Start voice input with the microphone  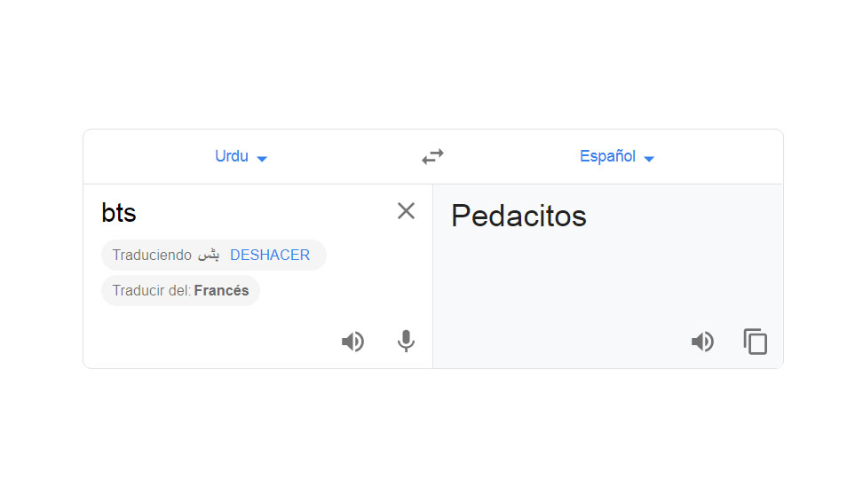(x=406, y=342)
